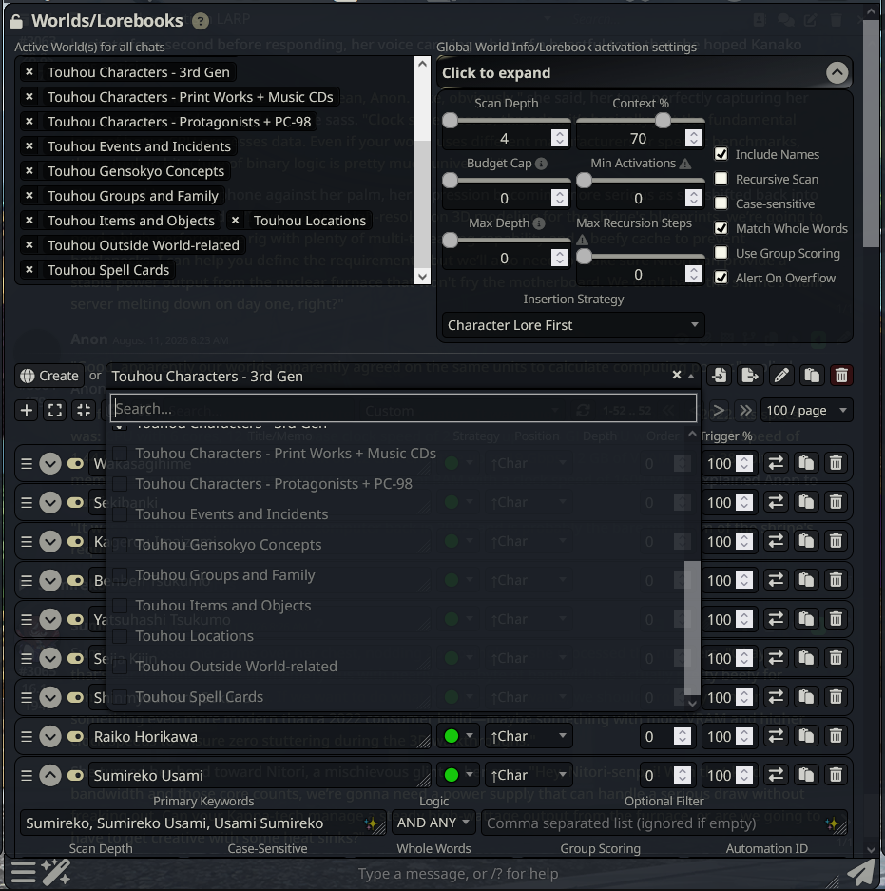Open the 100 / page dropdown
Screen dimensions: 885x891
pyautogui.click(x=806, y=410)
